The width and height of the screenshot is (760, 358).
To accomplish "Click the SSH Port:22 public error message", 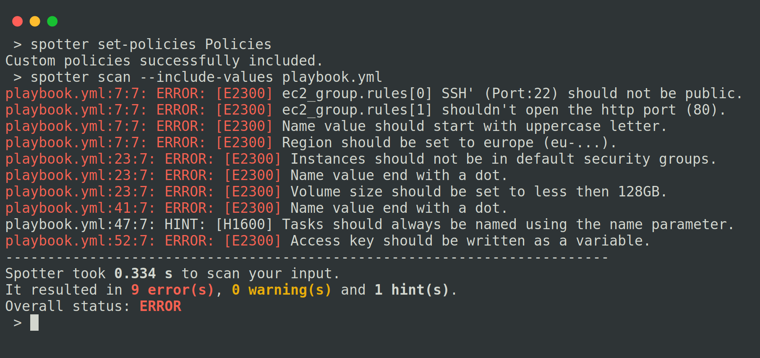I will (x=512, y=94).
